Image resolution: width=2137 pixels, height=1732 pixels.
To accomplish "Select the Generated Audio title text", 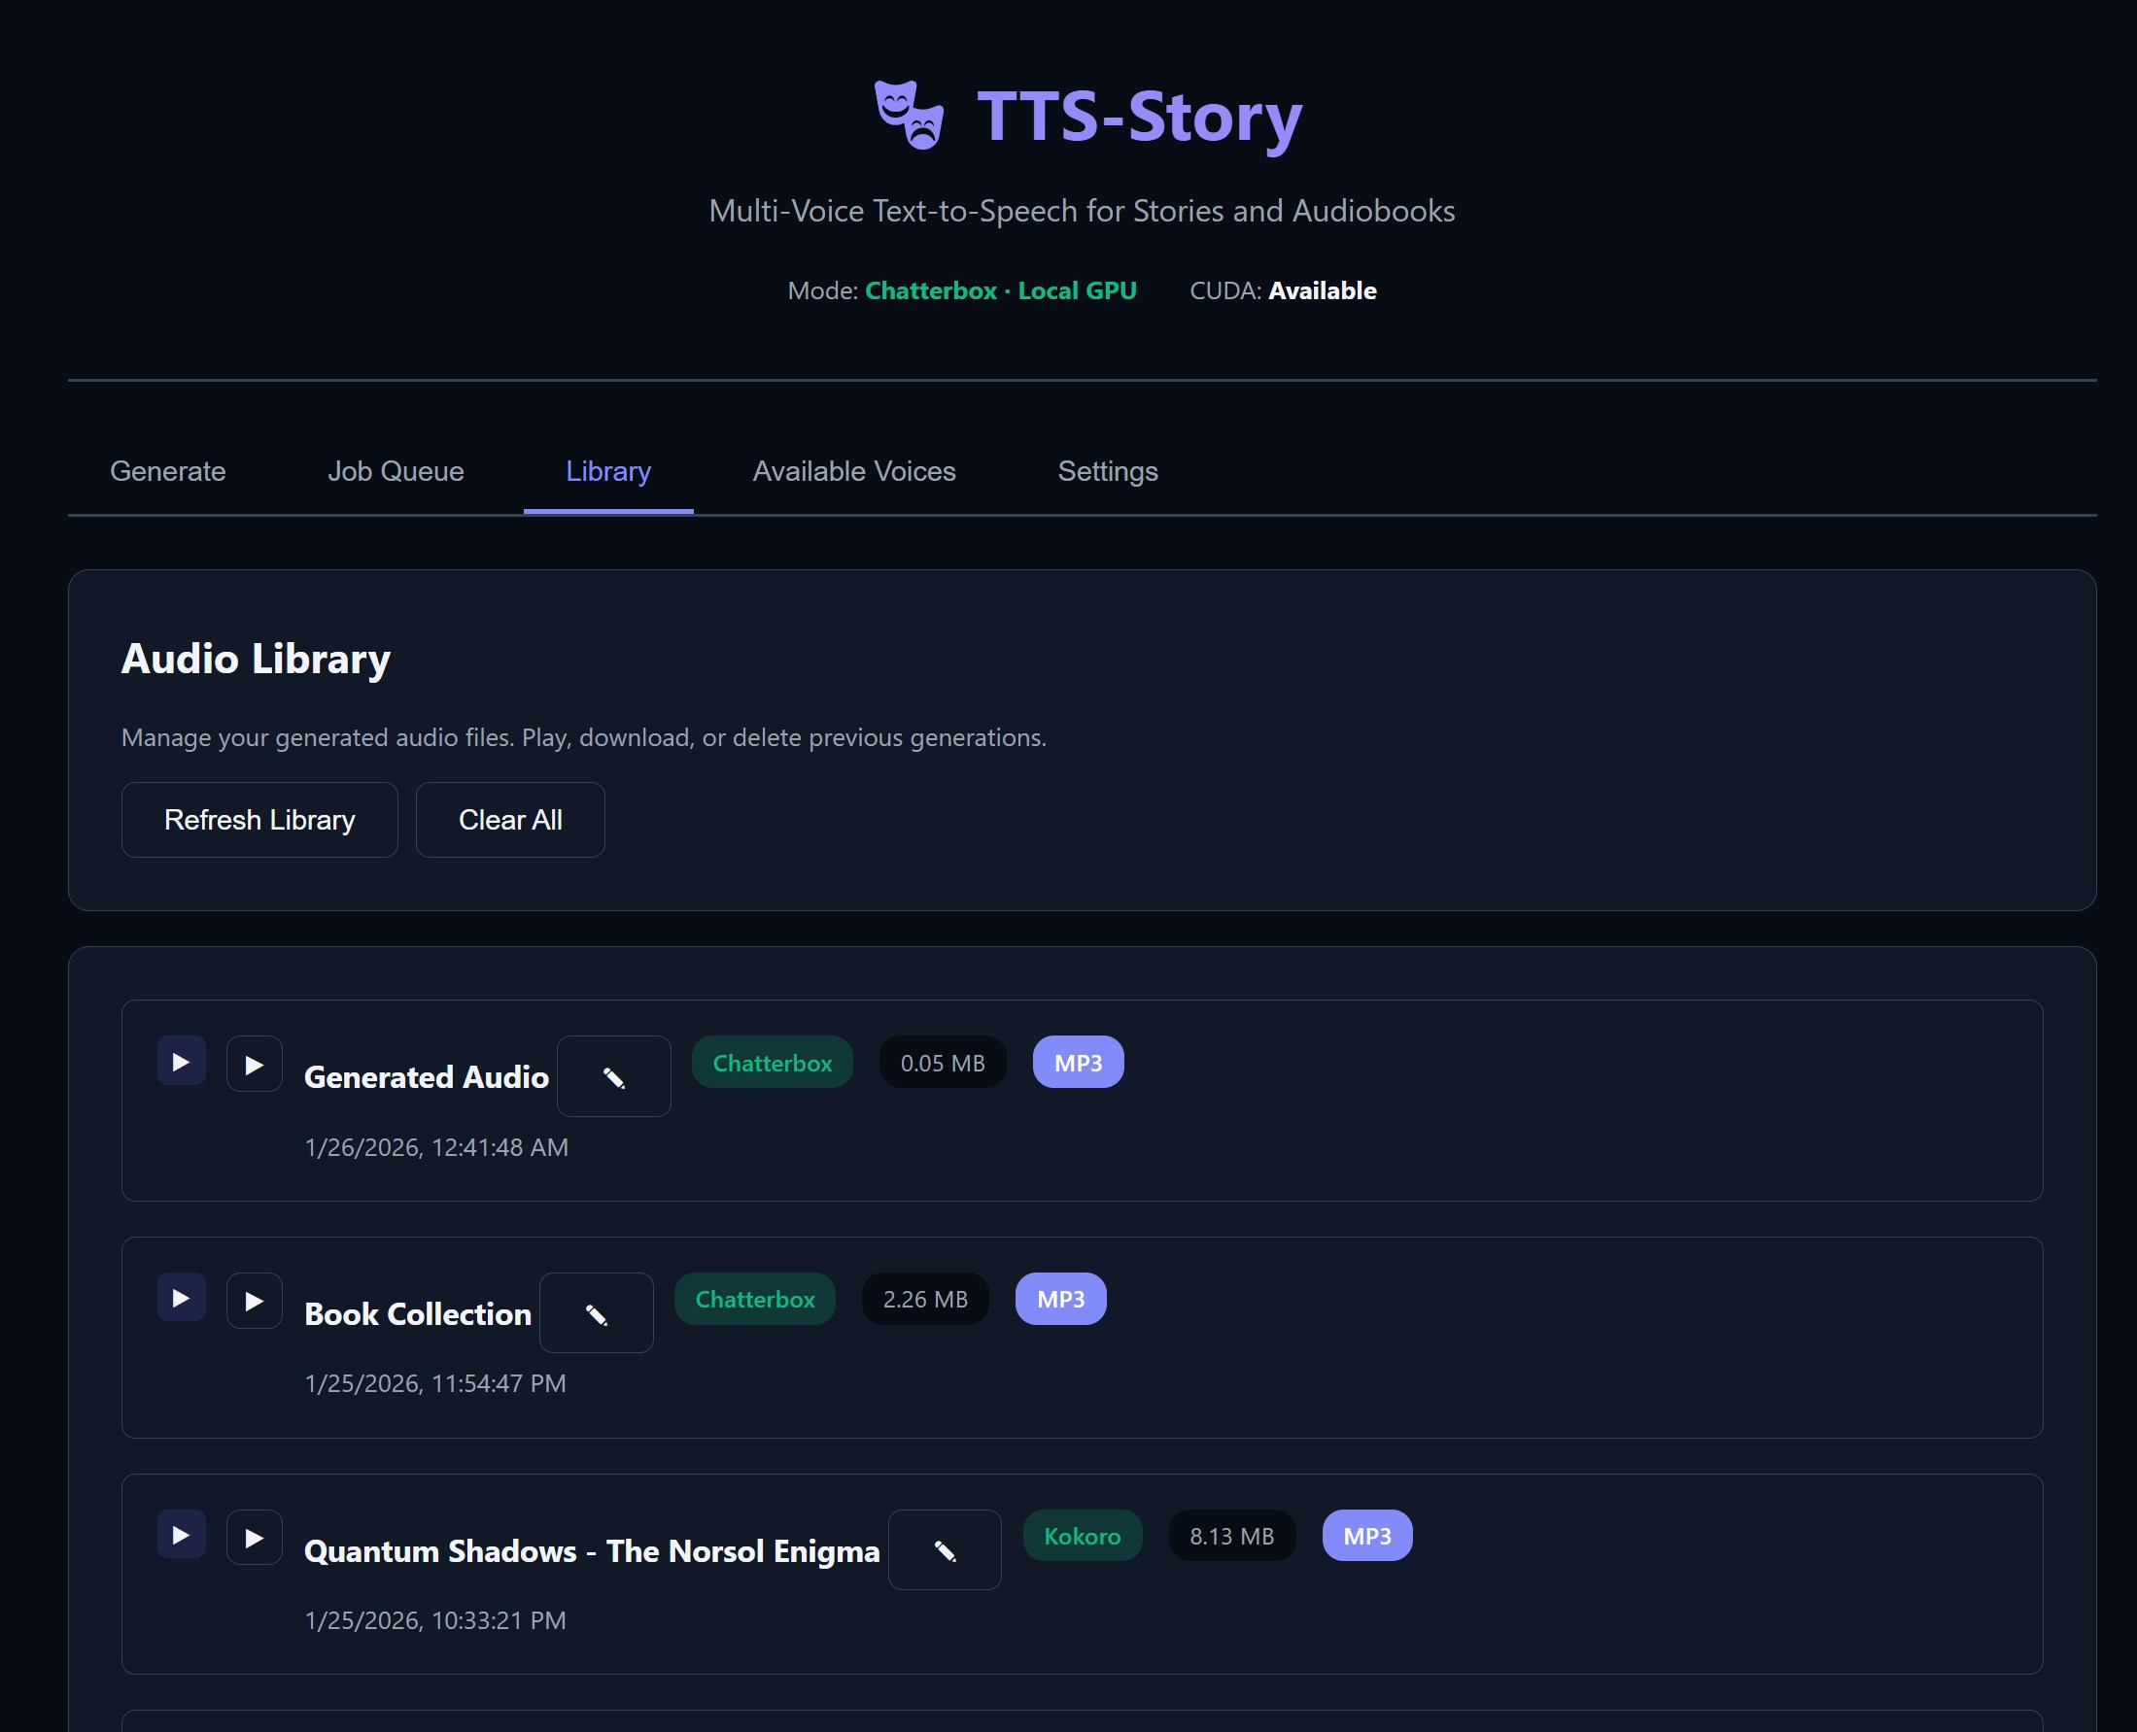I will point(427,1077).
